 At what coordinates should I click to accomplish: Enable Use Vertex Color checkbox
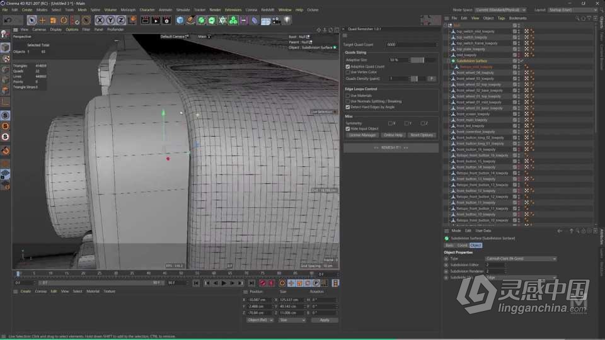point(348,72)
